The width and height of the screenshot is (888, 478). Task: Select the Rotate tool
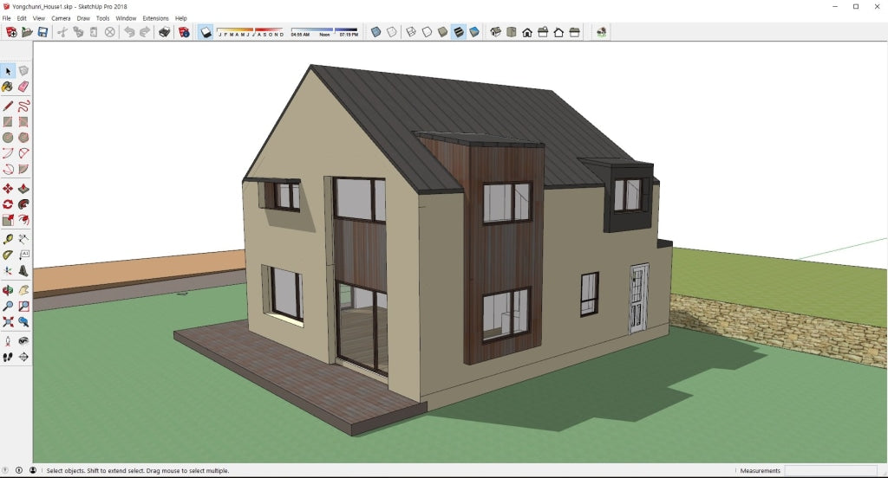8,204
